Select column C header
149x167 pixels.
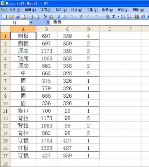click(67, 29)
